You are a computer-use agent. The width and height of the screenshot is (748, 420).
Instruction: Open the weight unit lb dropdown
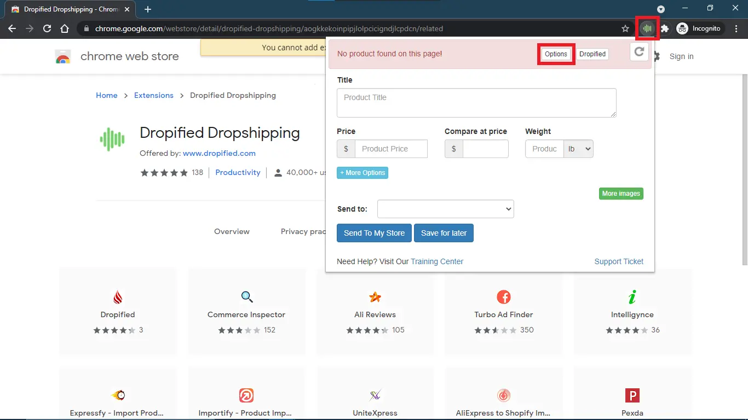[579, 149]
